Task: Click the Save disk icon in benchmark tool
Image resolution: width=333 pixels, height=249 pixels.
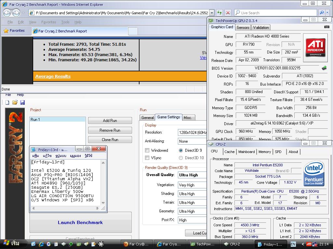Action: [x=22, y=102]
